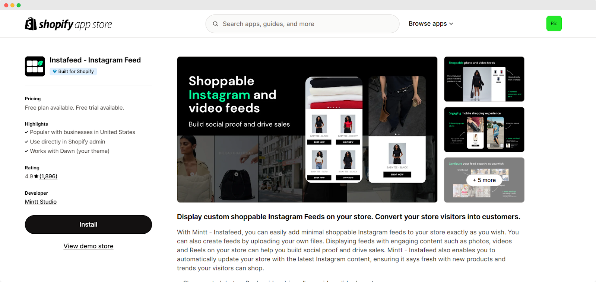Click the green macOS fullscreen button
Screen dimensions: 596x282
point(19,5)
